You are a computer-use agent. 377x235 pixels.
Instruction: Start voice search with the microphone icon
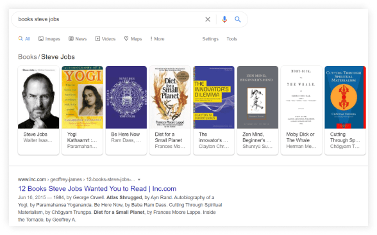point(224,19)
